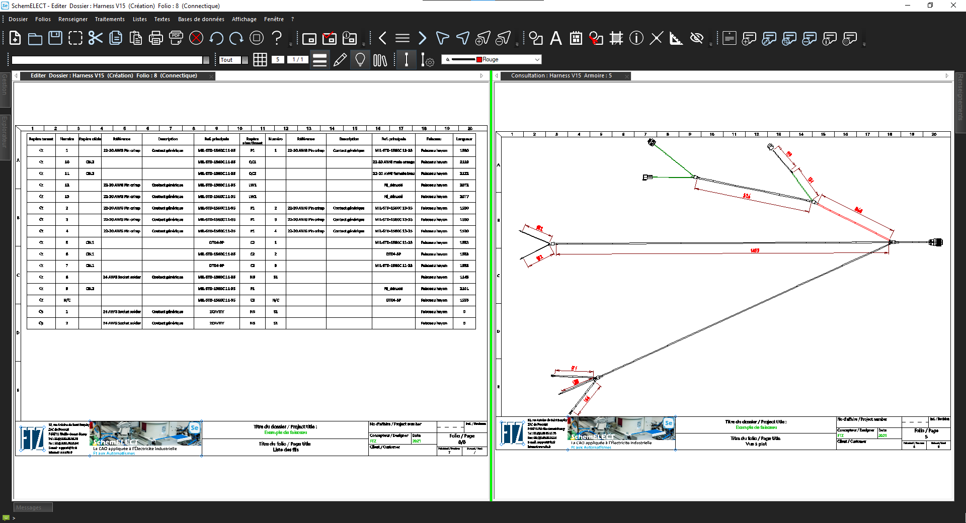Click the open folder icon
This screenshot has height=523, width=966.
click(x=35, y=38)
